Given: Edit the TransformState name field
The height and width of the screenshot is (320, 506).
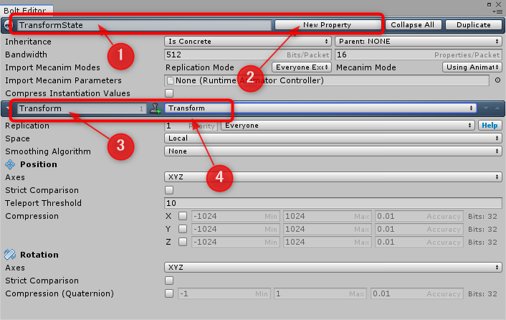Looking at the screenshot, I should 144,25.
